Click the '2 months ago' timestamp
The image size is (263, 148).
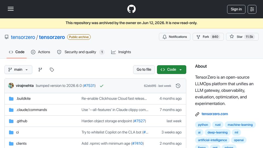click(170, 143)
